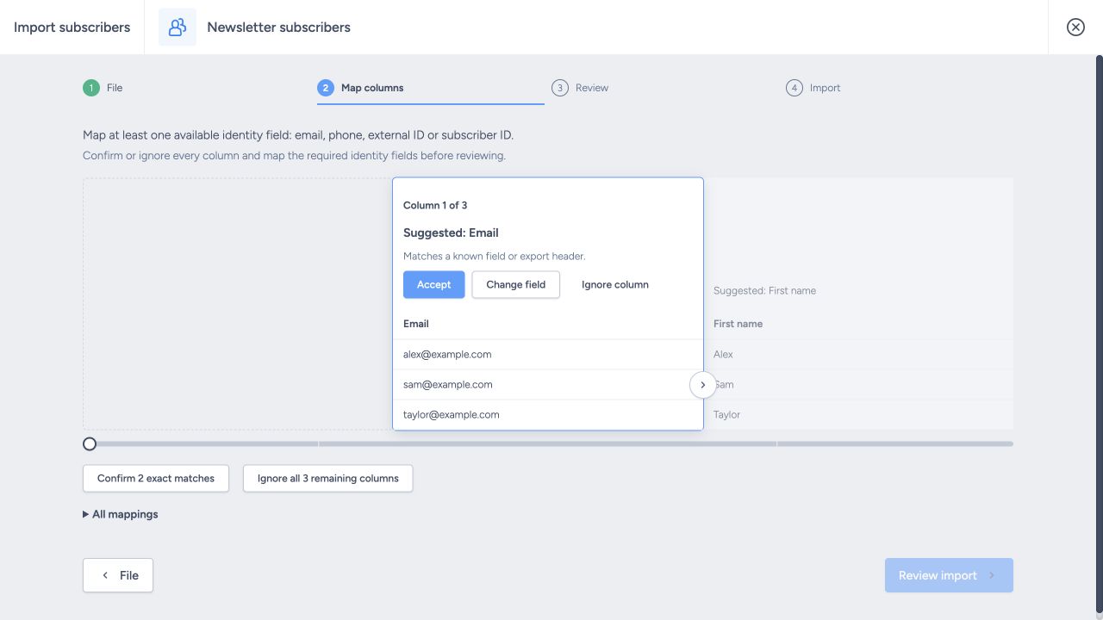Ignore the Email column
The width and height of the screenshot is (1103, 620).
615,285
